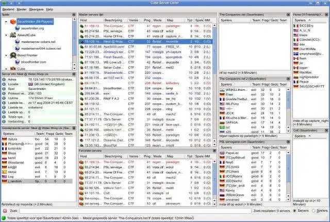Close the Geselecteerde server panel
330x222 pixels.
coord(74,128)
